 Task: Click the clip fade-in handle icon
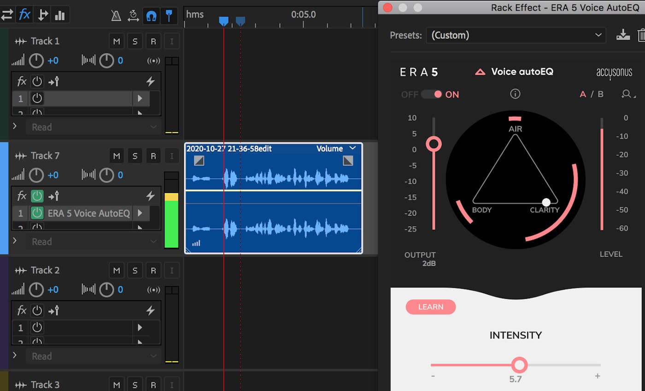tap(199, 160)
